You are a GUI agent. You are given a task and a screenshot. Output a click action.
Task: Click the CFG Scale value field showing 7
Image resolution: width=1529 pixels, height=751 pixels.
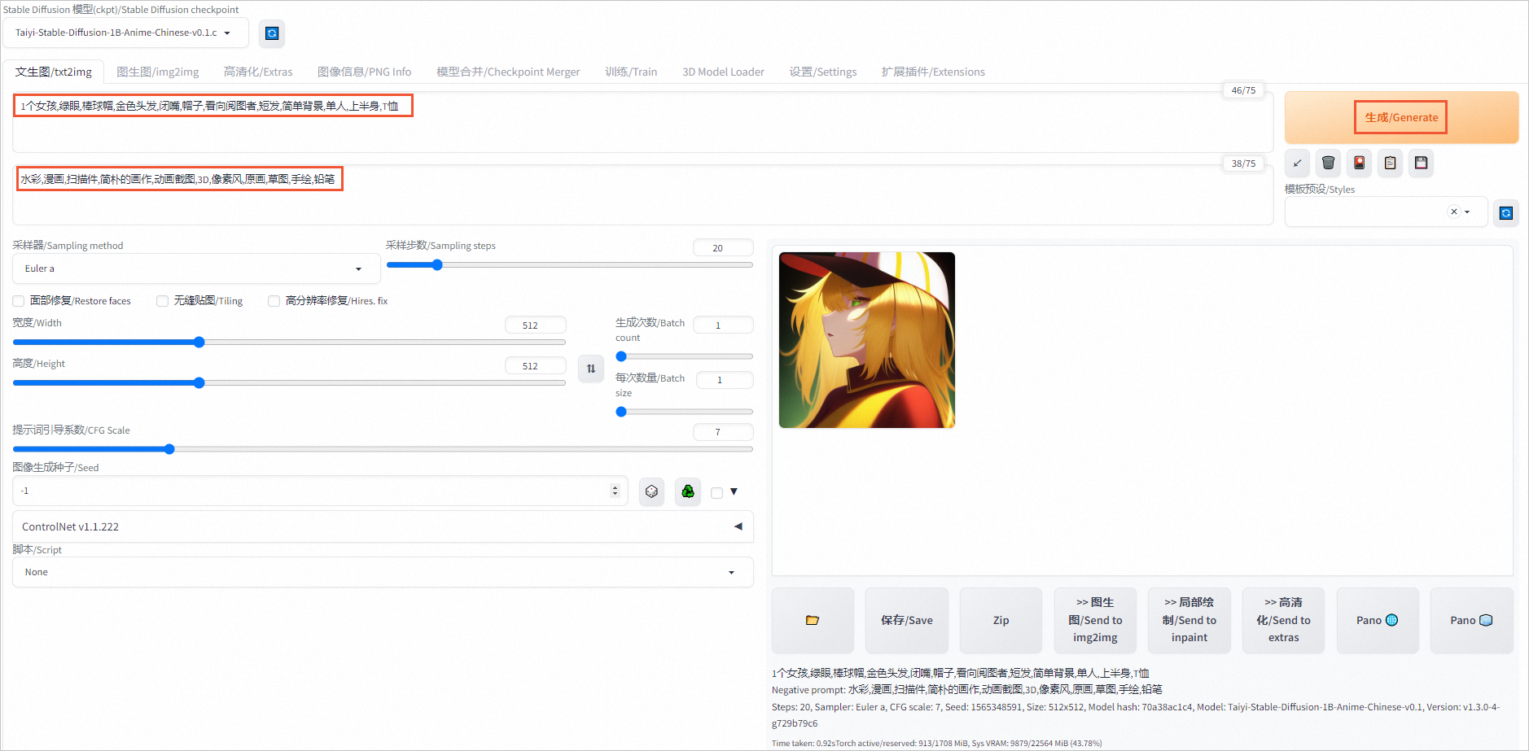tap(723, 432)
